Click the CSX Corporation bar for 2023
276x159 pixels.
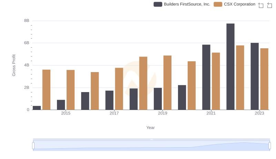[264, 79]
